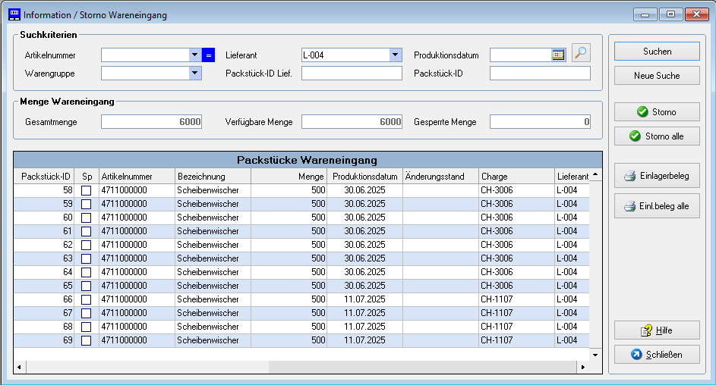
Task: Open Hilfe help button
Action: click(657, 330)
